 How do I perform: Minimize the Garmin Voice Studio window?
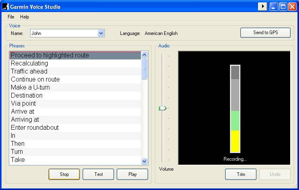coord(273,7)
